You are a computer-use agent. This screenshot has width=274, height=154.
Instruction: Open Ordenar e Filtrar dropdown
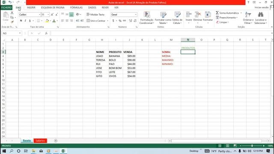248,18
